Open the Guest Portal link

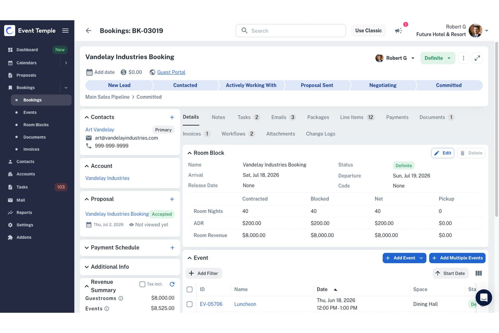(171, 72)
